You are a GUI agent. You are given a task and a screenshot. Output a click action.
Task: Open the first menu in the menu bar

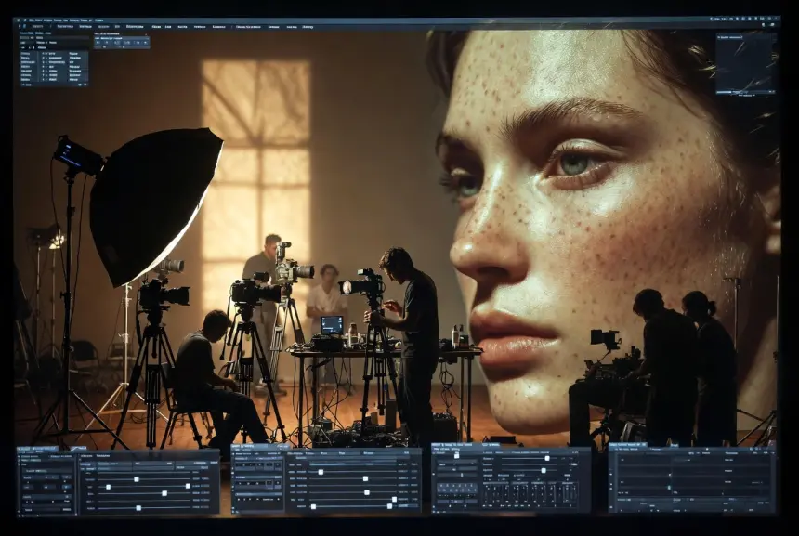33,20
